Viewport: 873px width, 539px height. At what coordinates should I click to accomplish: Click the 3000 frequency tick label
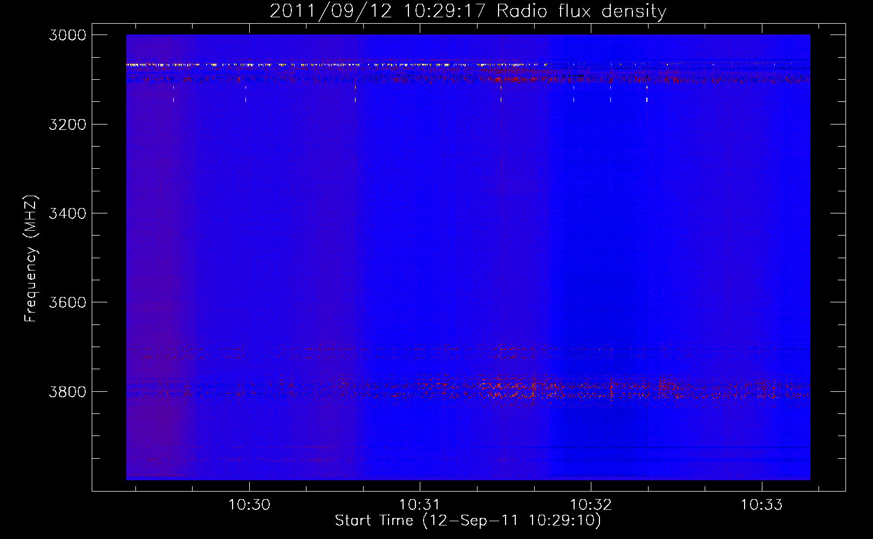67,35
